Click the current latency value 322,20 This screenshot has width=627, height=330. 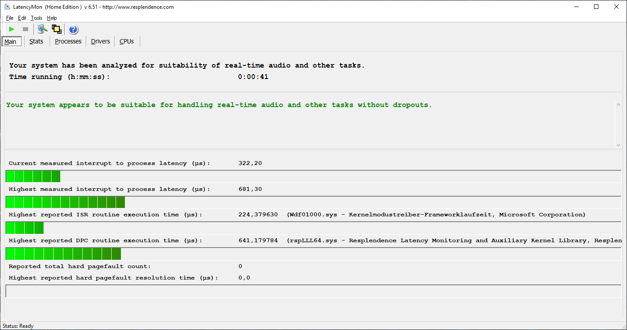(x=250, y=163)
